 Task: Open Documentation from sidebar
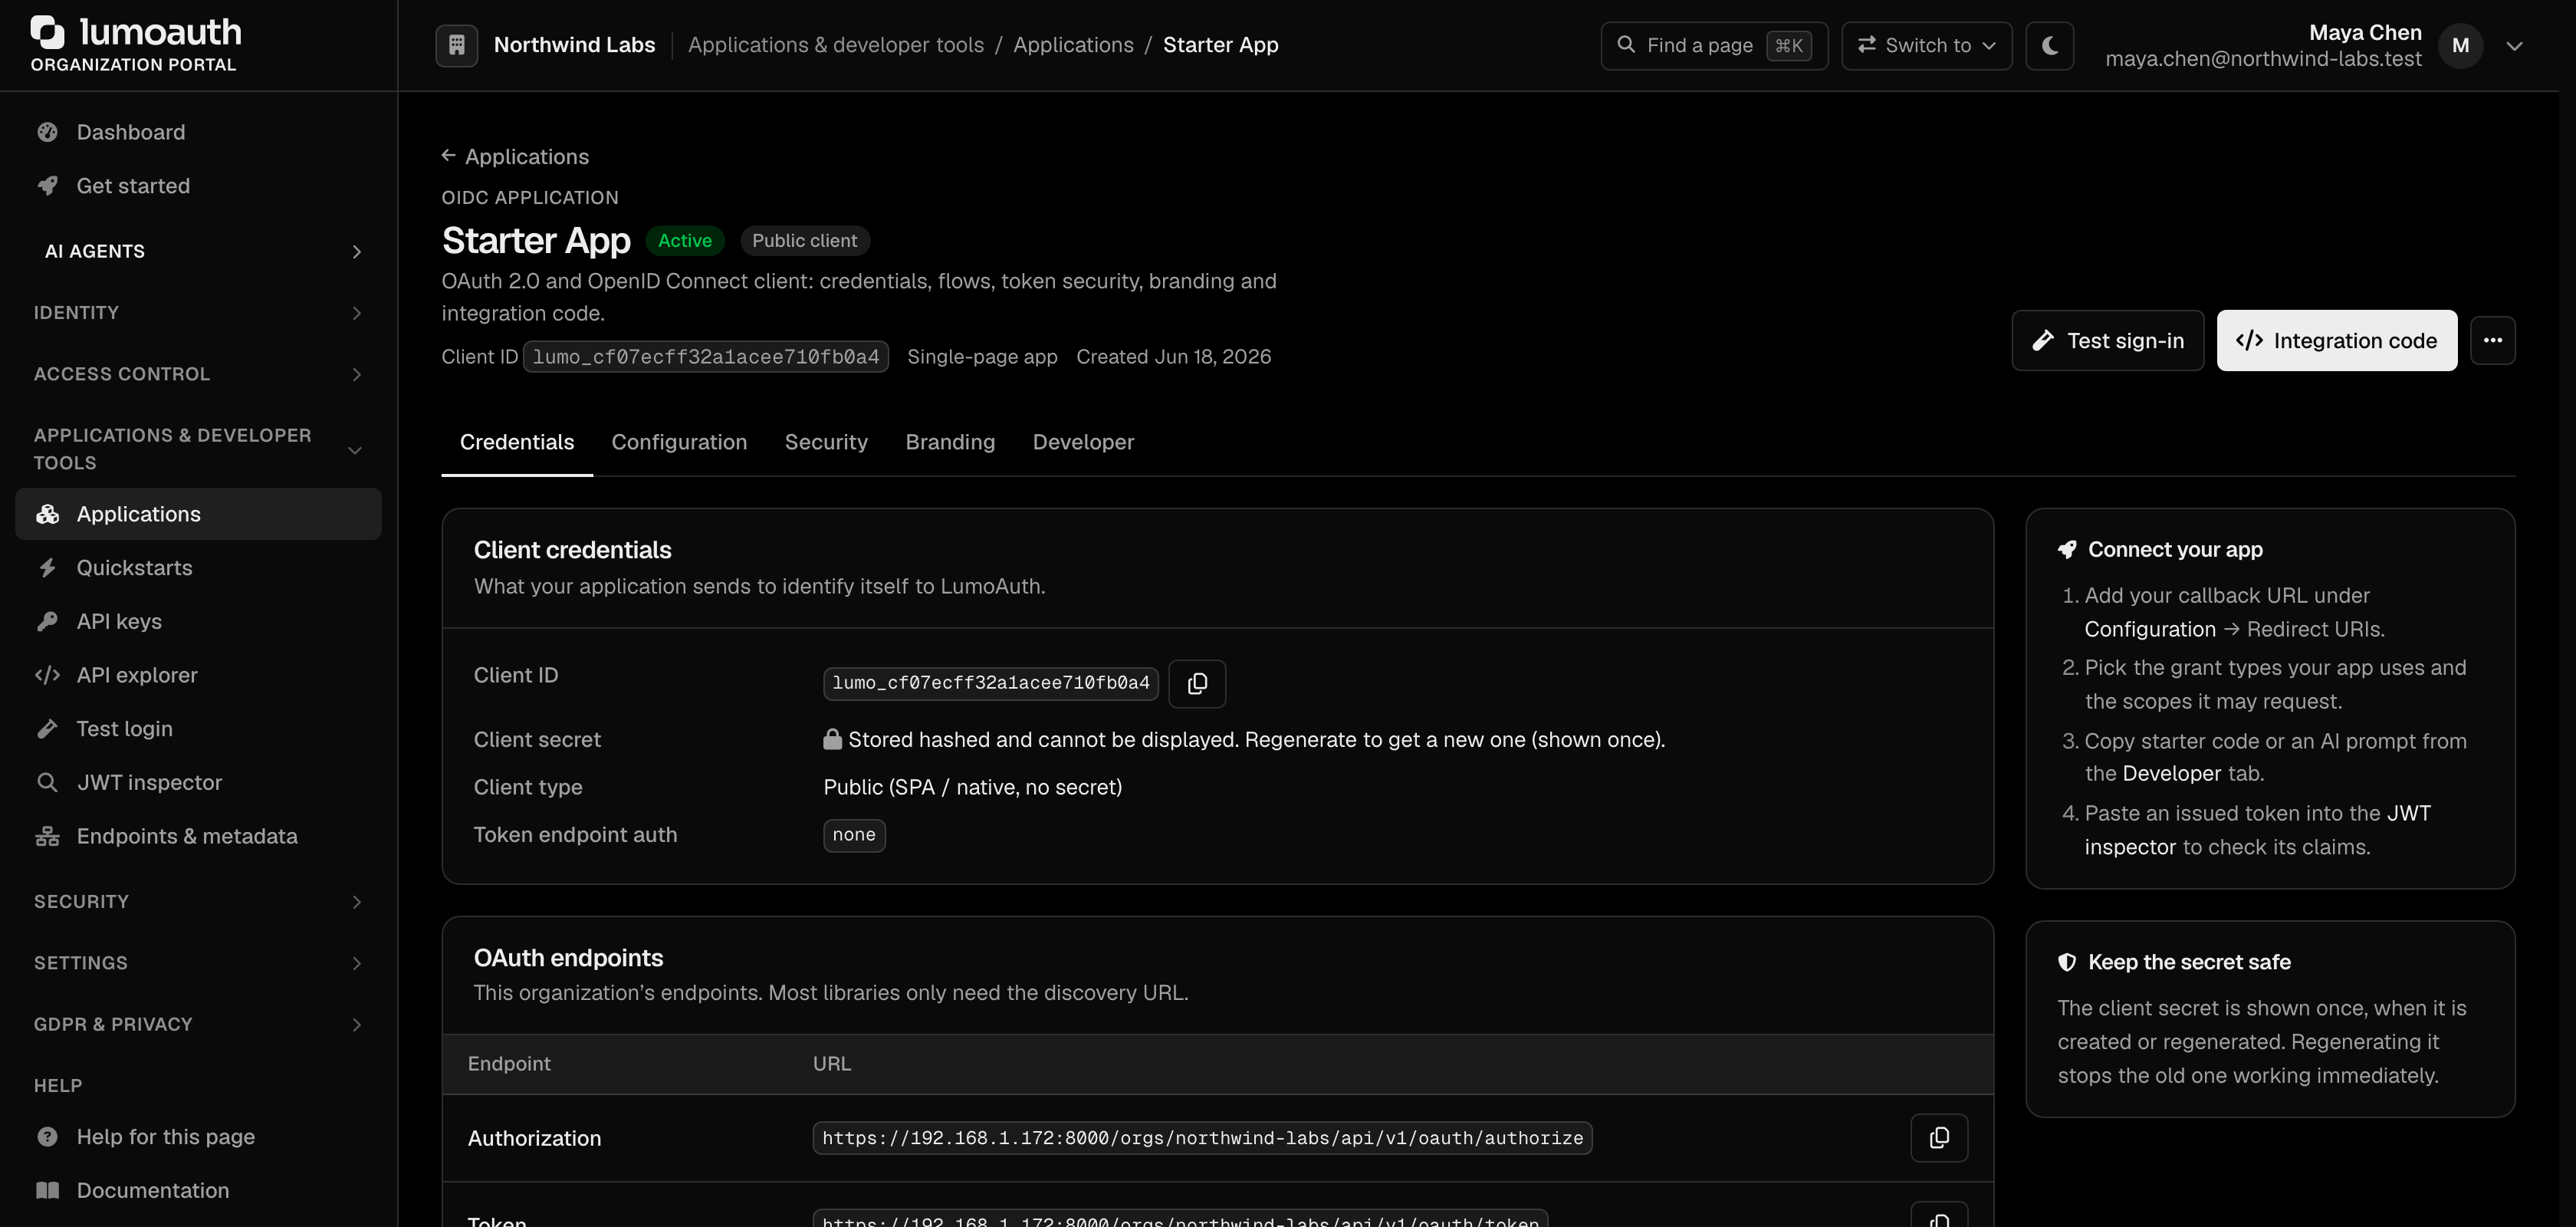pos(198,1191)
